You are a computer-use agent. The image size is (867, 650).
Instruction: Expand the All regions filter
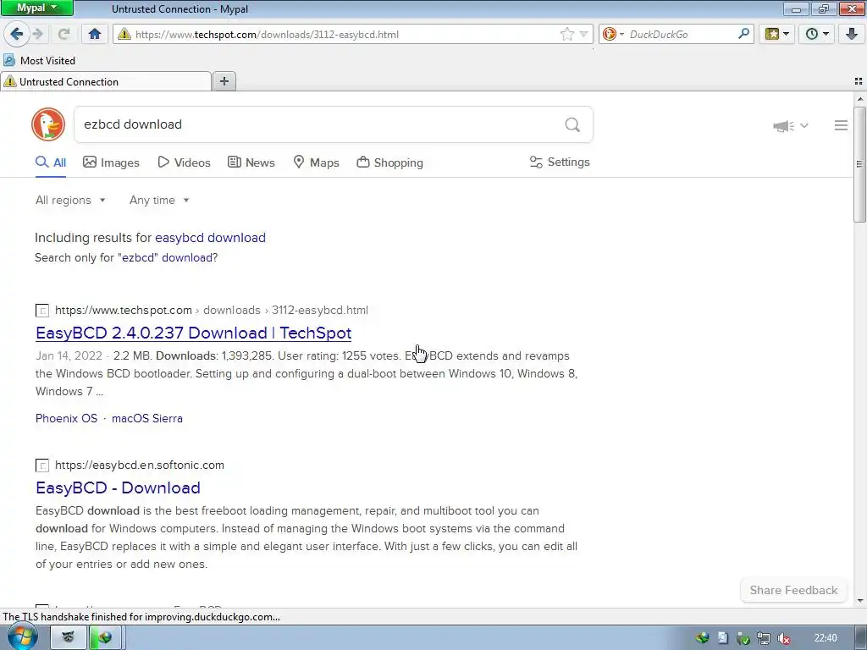[70, 200]
